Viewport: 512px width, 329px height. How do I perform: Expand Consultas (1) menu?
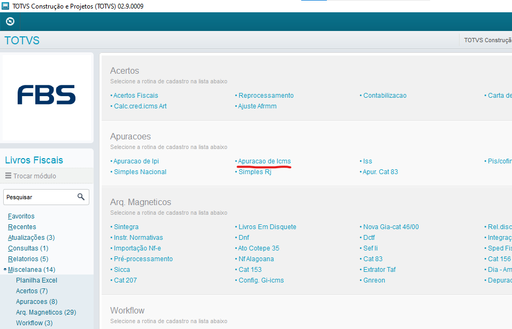point(28,248)
